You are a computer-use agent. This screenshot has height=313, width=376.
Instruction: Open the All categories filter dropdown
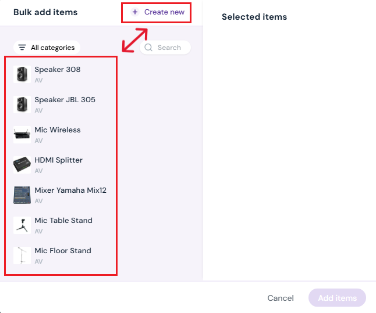coord(47,48)
